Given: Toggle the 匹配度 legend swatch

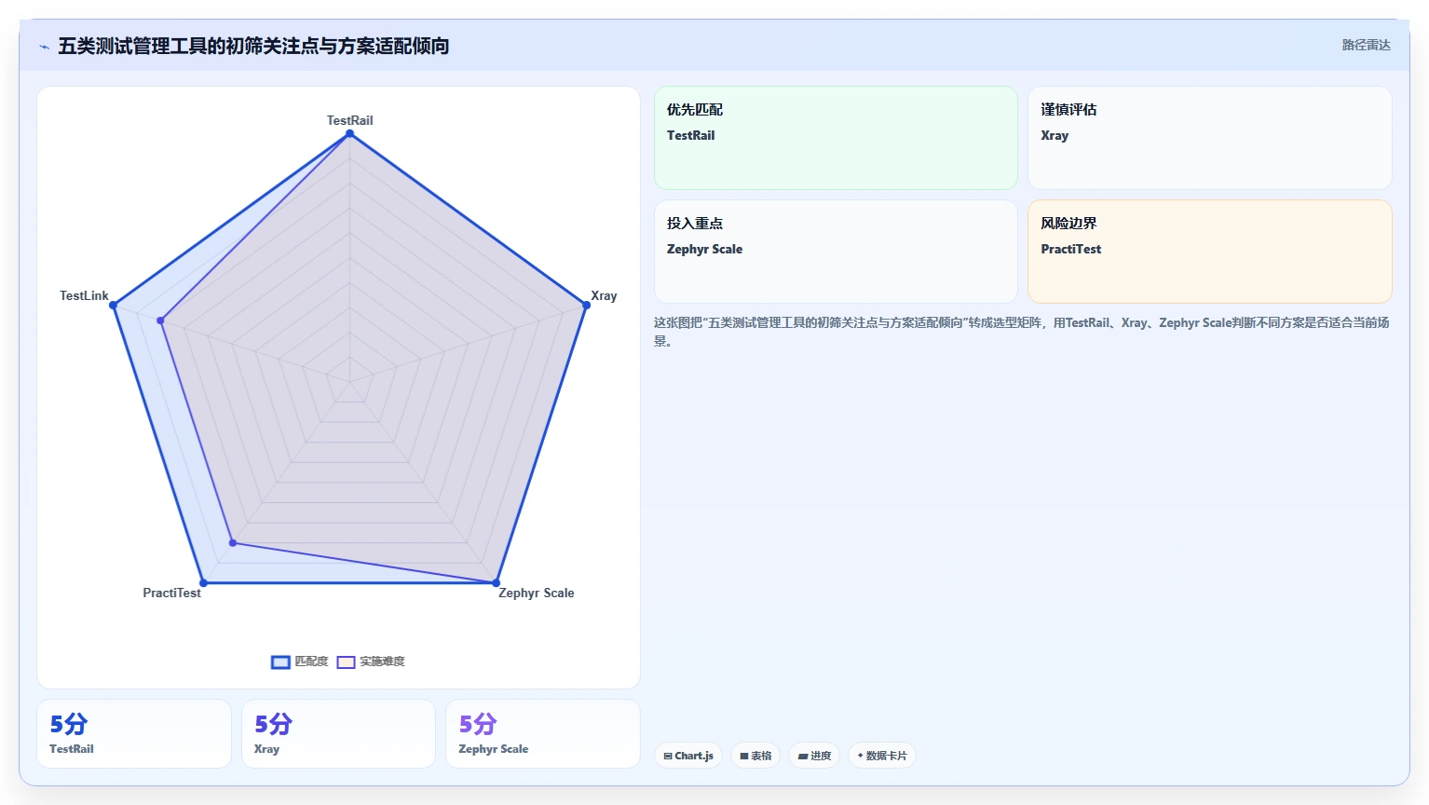Looking at the screenshot, I should coord(280,662).
